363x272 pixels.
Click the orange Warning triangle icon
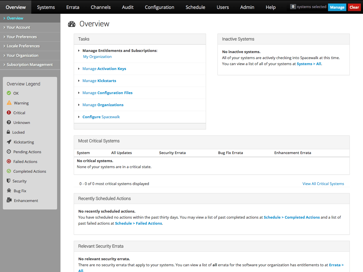tap(9, 103)
